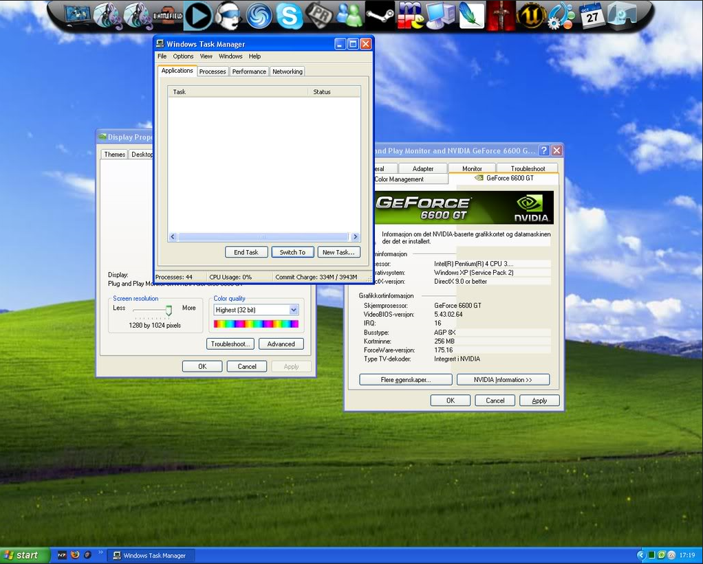The image size is (703, 564).
Task: Click ForceWare version value 175.16
Action: coord(444,350)
